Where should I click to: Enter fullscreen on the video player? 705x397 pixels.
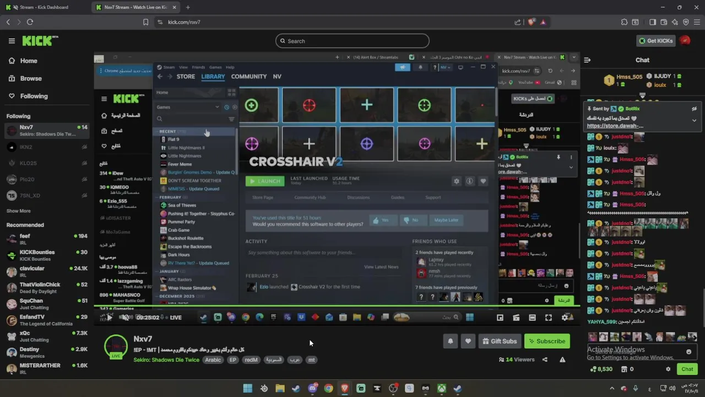click(549, 318)
